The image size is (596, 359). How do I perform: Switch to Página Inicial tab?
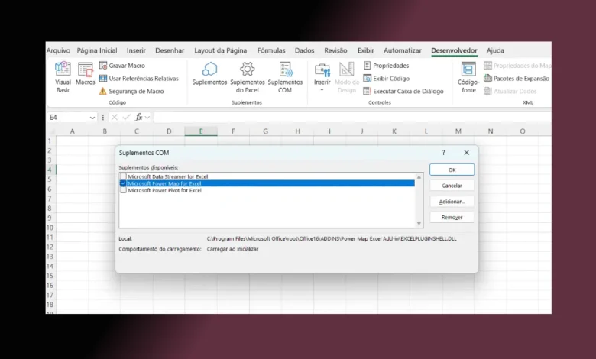tap(97, 50)
